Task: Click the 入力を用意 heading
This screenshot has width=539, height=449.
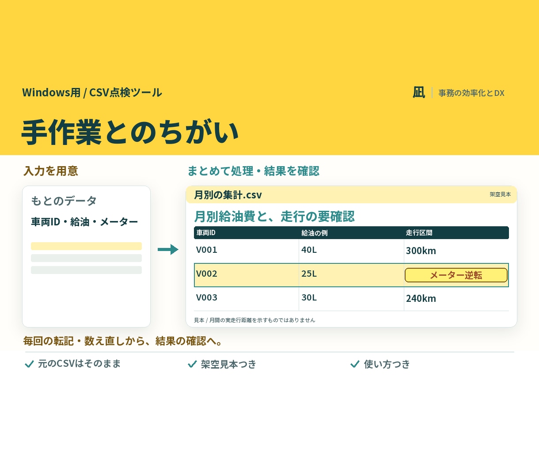Action: 51,171
